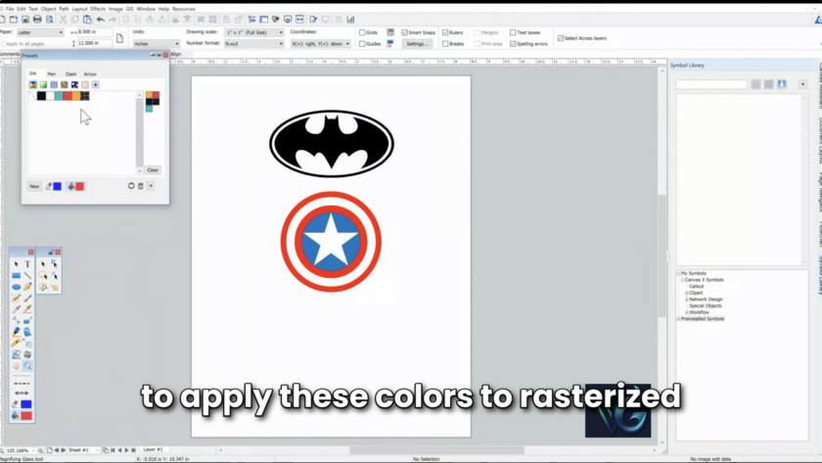The image size is (822, 463).
Task: Open the File menu
Action: 10,9
